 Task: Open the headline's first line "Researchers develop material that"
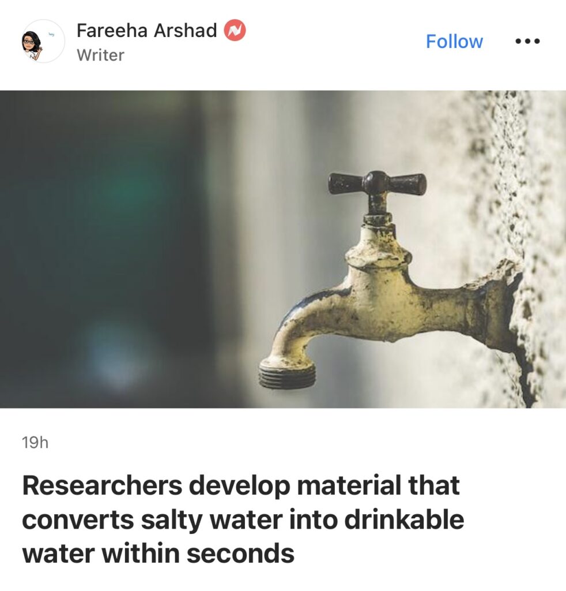pos(241,485)
